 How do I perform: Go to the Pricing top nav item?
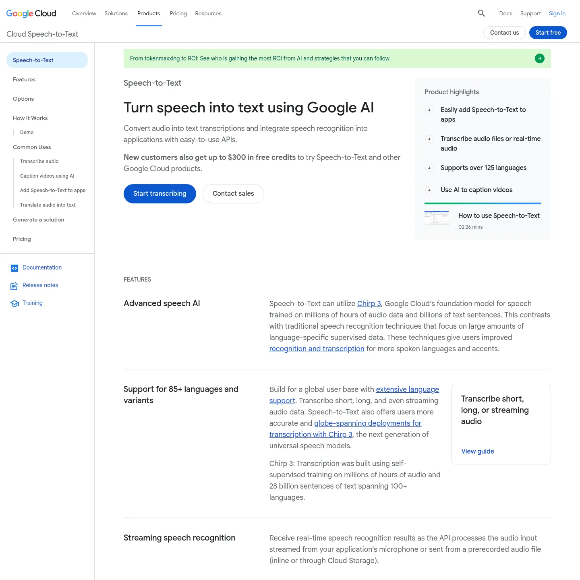coord(178,13)
